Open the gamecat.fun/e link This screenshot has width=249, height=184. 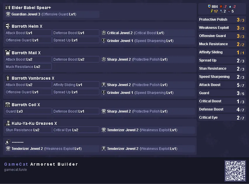point(15,170)
